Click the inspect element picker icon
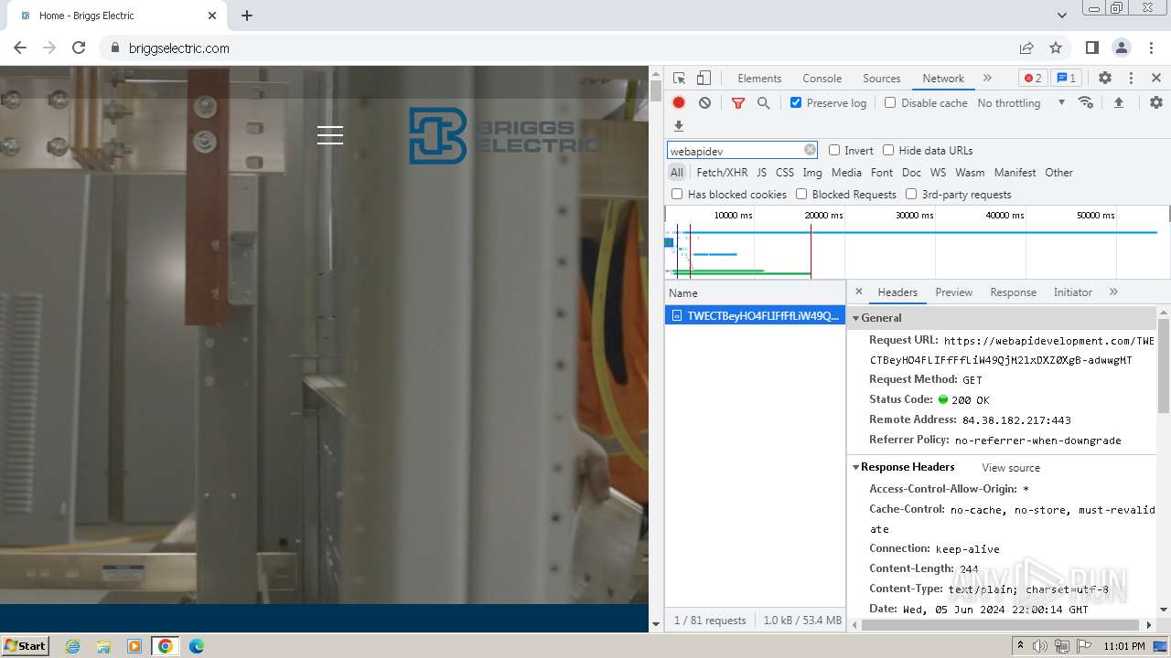The width and height of the screenshot is (1171, 658). pyautogui.click(x=679, y=79)
